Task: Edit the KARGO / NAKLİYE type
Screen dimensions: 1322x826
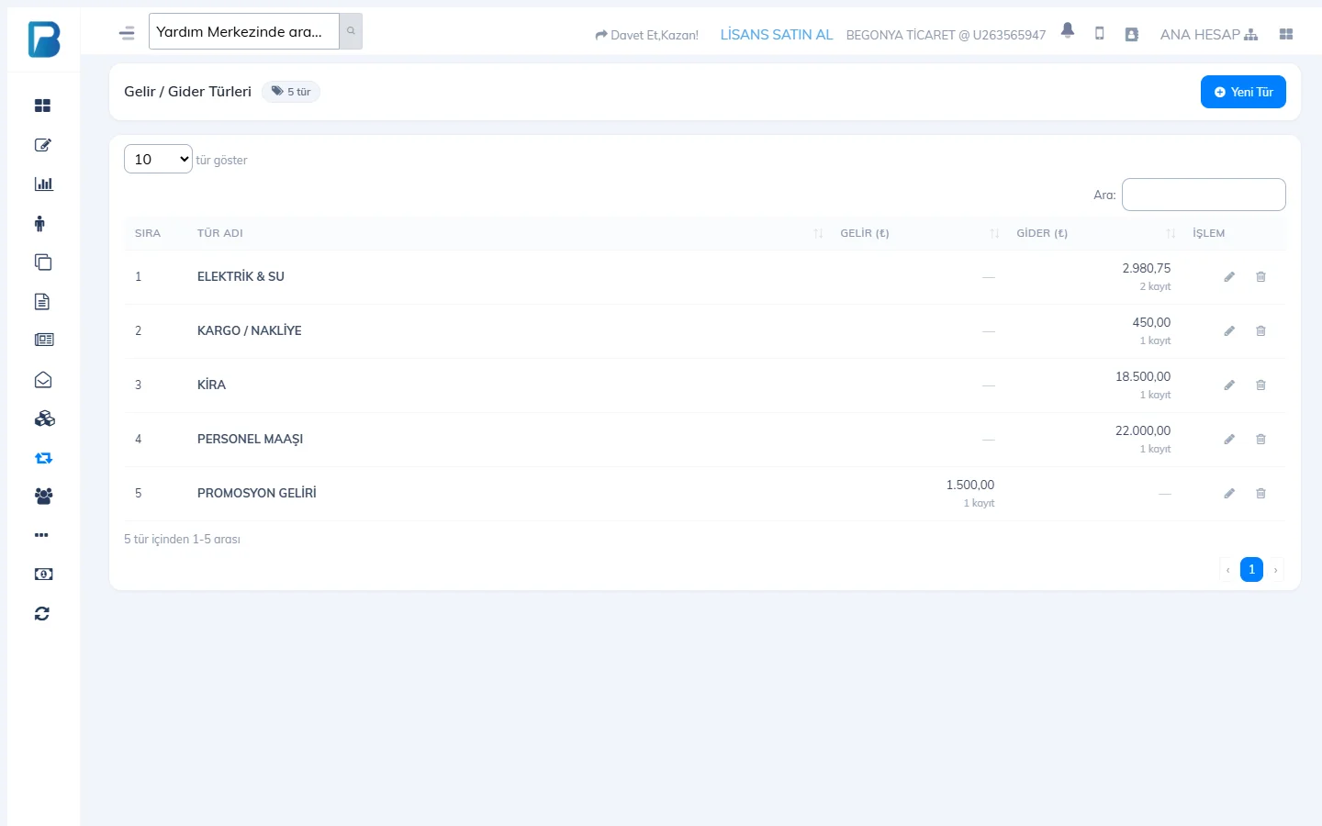Action: 1229,331
